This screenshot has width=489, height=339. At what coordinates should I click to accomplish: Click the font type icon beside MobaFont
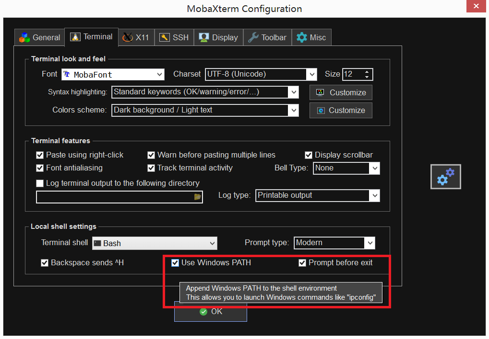pos(66,74)
